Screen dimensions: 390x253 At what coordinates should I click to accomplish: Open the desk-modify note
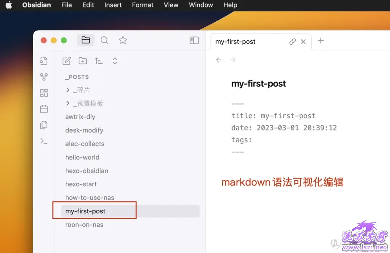click(x=84, y=130)
